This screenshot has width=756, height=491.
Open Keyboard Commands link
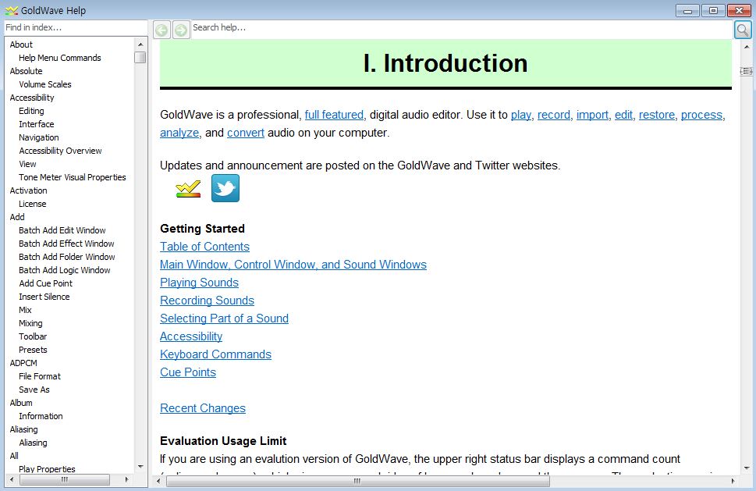(x=215, y=354)
